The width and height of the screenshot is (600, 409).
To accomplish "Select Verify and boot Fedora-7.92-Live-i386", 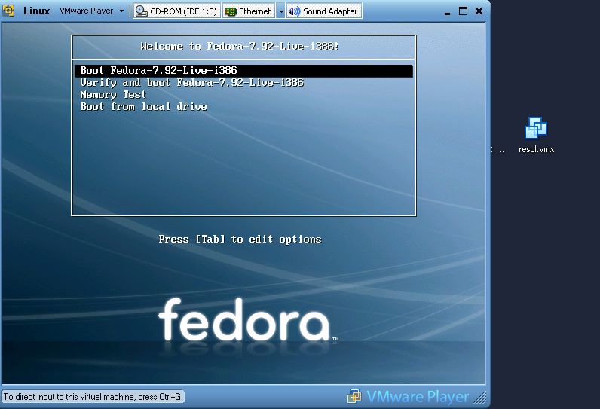I will pyautogui.click(x=191, y=83).
